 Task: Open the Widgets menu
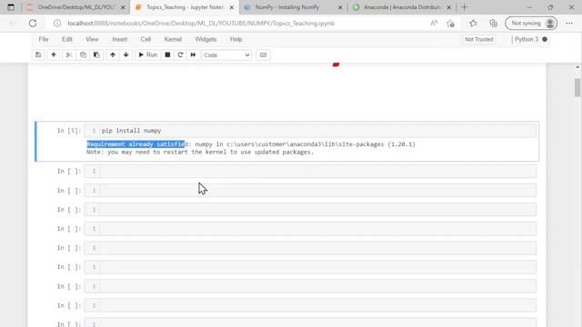pos(206,39)
